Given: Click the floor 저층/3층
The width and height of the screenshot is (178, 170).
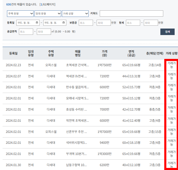Looking at the screenshot, I should (x=155, y=98).
